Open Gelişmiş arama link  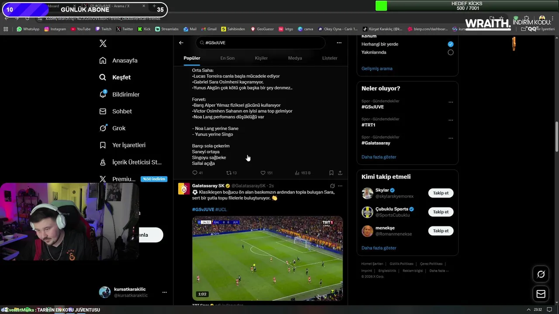click(377, 68)
